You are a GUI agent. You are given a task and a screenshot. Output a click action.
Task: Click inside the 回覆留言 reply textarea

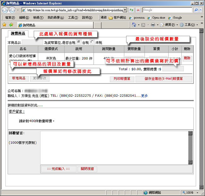pos(114,148)
